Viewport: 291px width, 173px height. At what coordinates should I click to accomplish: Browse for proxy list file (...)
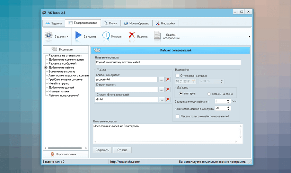click(x=161, y=90)
